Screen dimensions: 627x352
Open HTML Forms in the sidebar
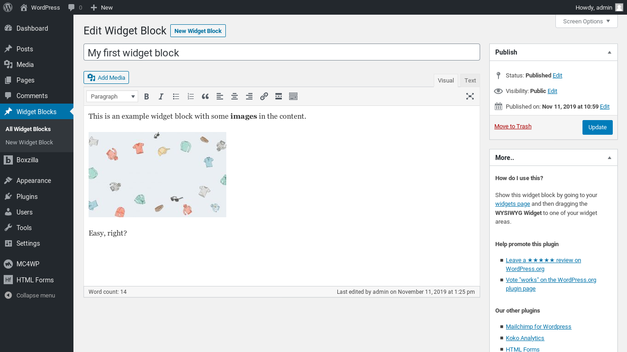[37, 280]
